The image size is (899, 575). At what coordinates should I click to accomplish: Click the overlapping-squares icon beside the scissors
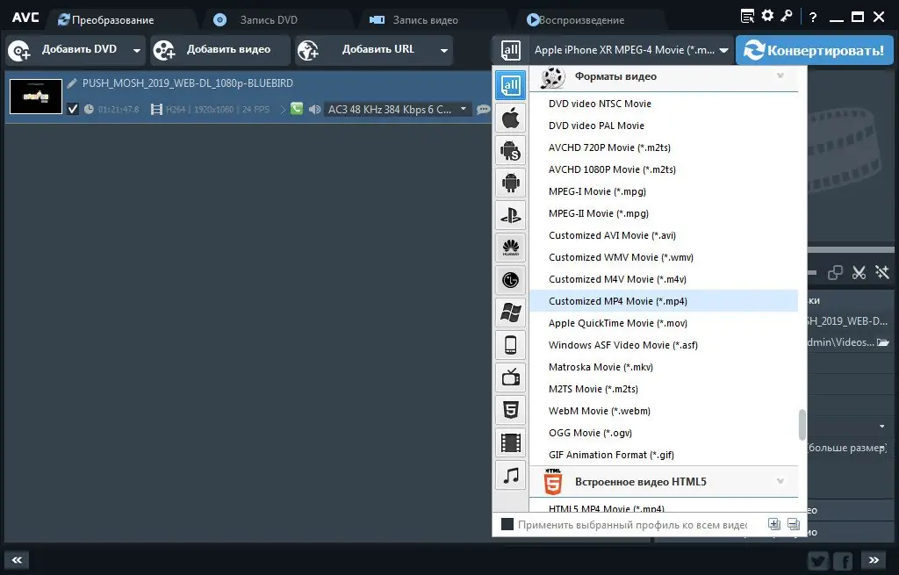(x=836, y=272)
